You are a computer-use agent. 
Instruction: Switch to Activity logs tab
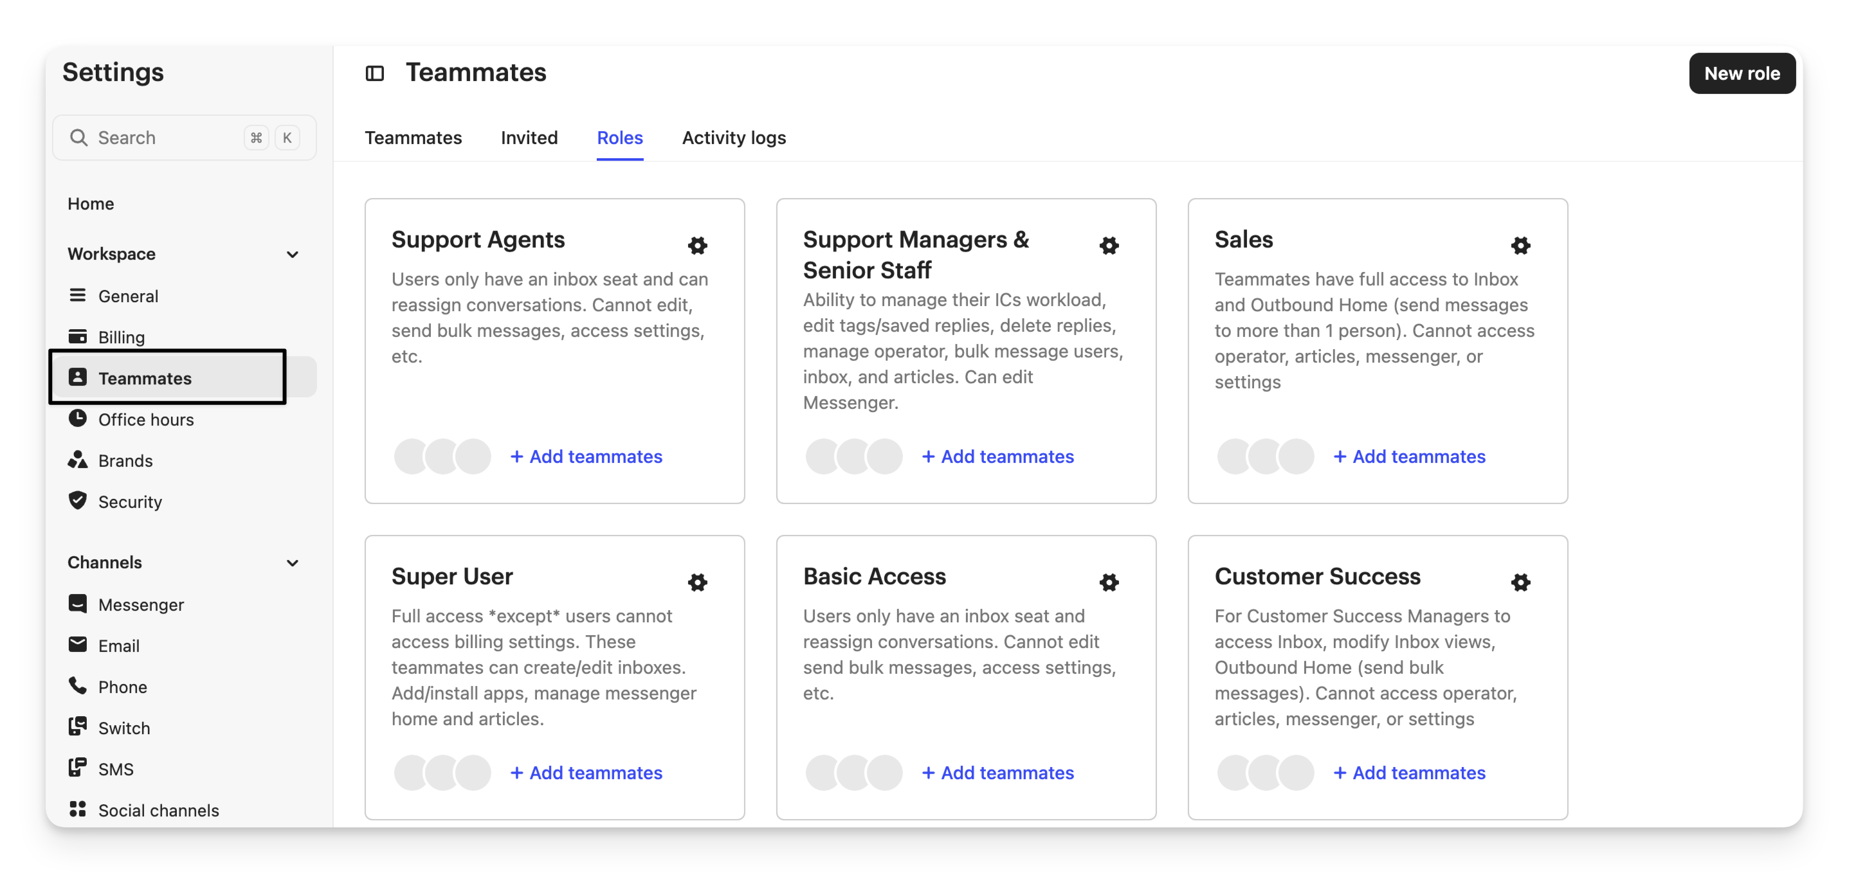click(734, 138)
